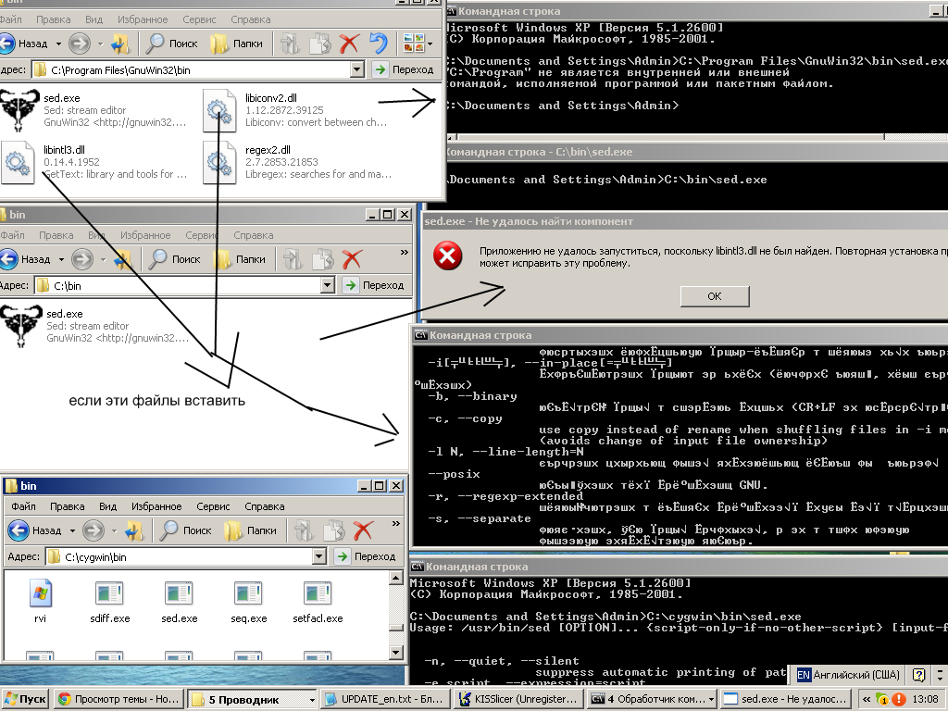Expand the address dropdown showing C:\cygwin\bin
The height and width of the screenshot is (711, 948).
coord(319,556)
